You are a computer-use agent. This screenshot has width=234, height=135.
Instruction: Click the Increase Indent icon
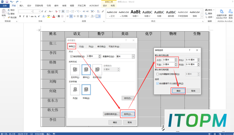click(x=88, y=11)
